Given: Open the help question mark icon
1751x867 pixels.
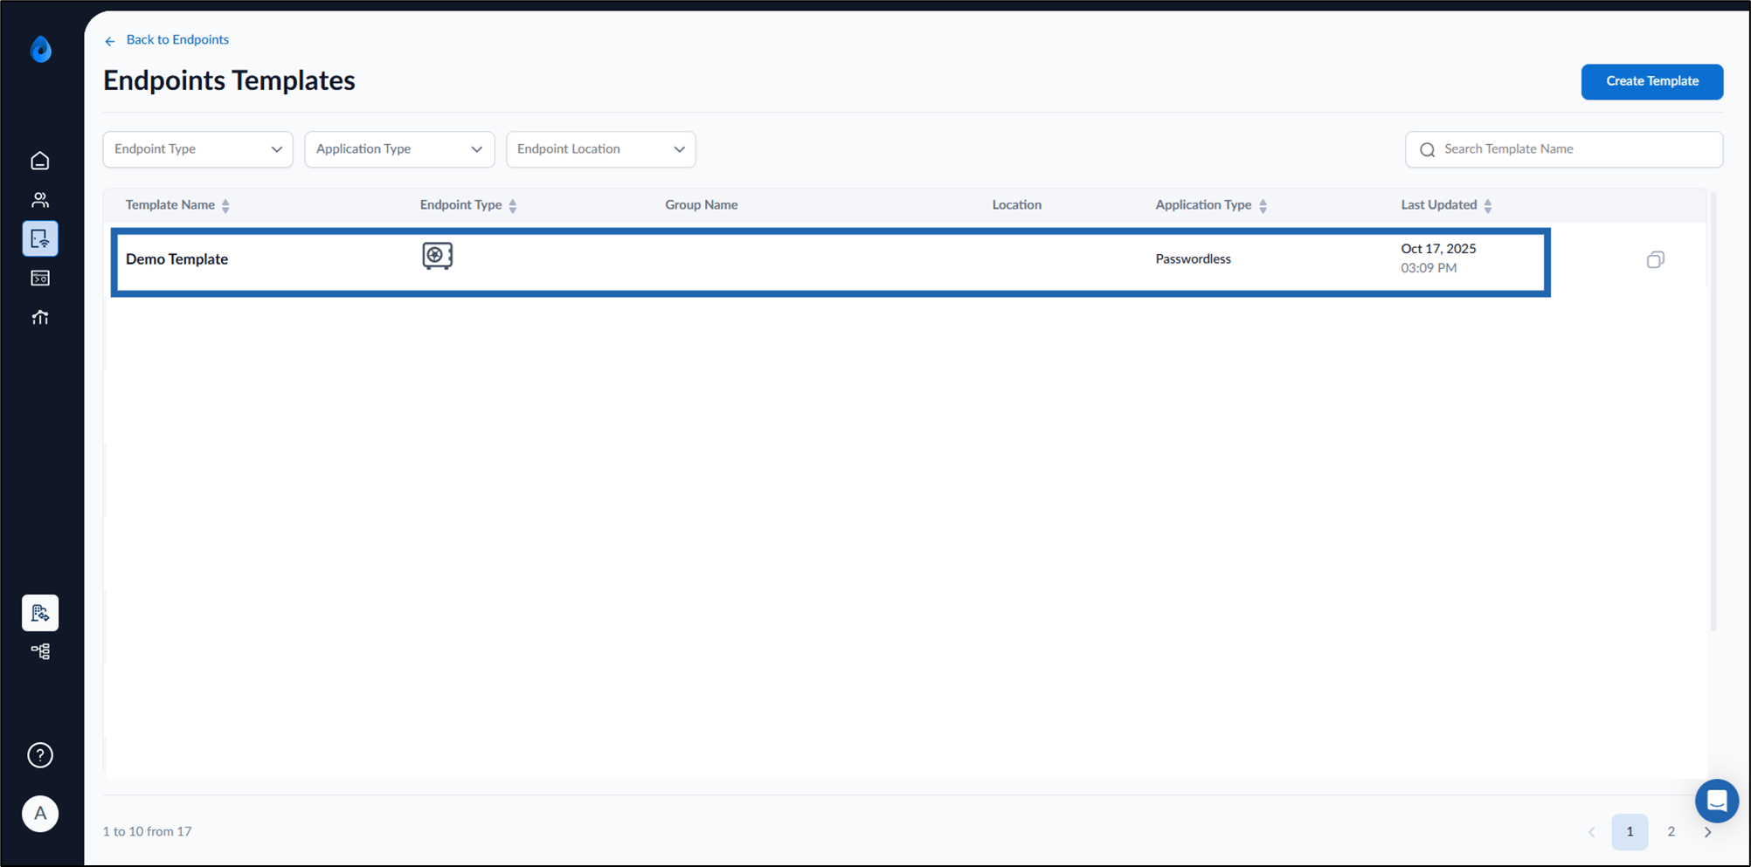Looking at the screenshot, I should (x=40, y=755).
